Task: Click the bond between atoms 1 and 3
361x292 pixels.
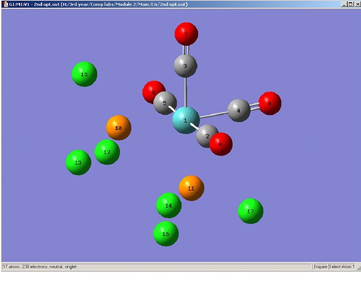Action: pyautogui.click(x=186, y=92)
